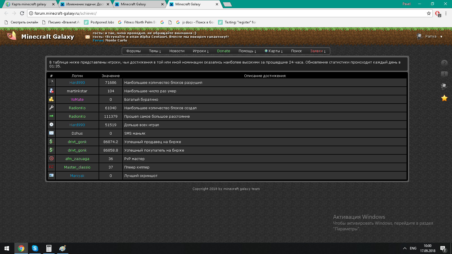Open the Maniyak player profile link

[77, 176]
